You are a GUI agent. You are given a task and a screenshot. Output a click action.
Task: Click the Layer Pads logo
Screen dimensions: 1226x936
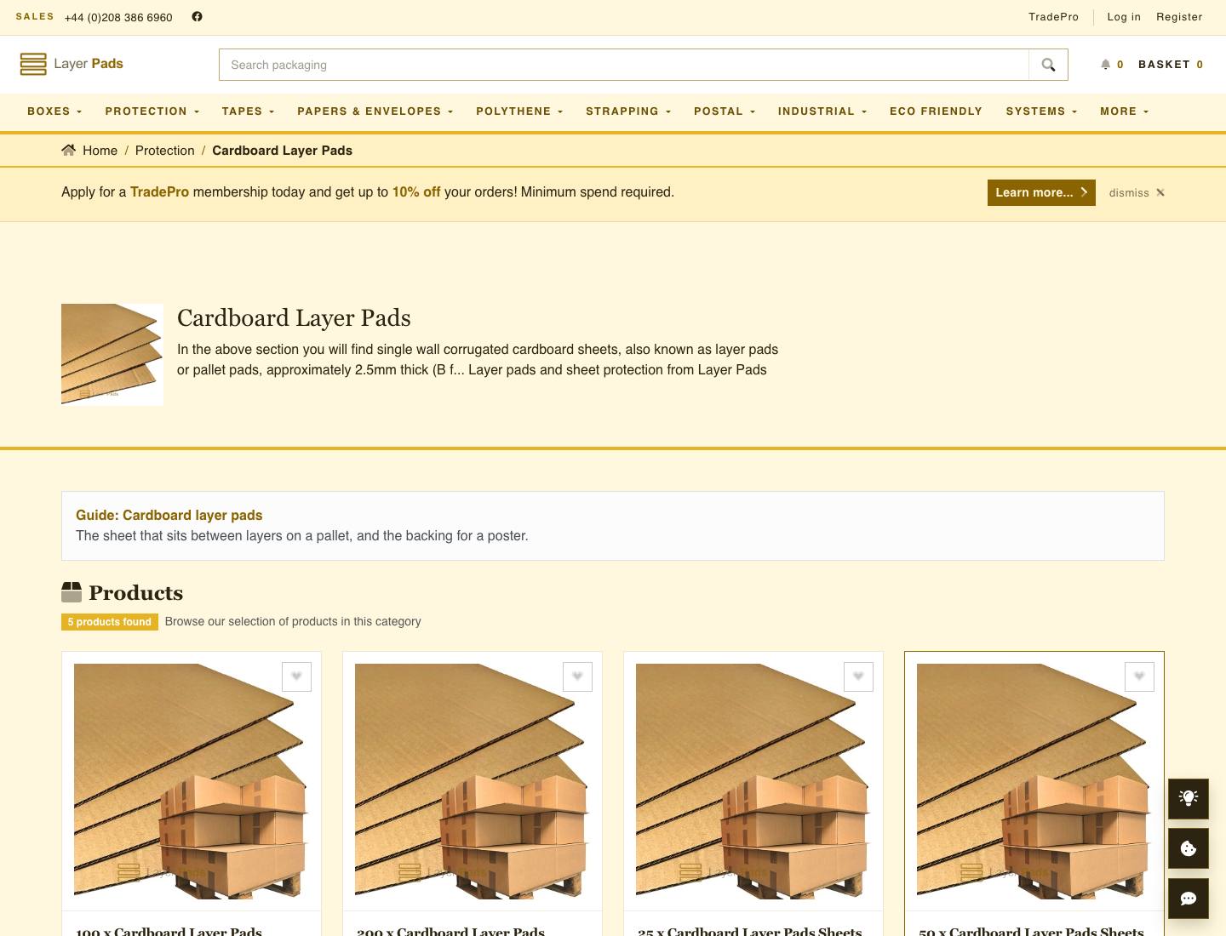(x=72, y=64)
